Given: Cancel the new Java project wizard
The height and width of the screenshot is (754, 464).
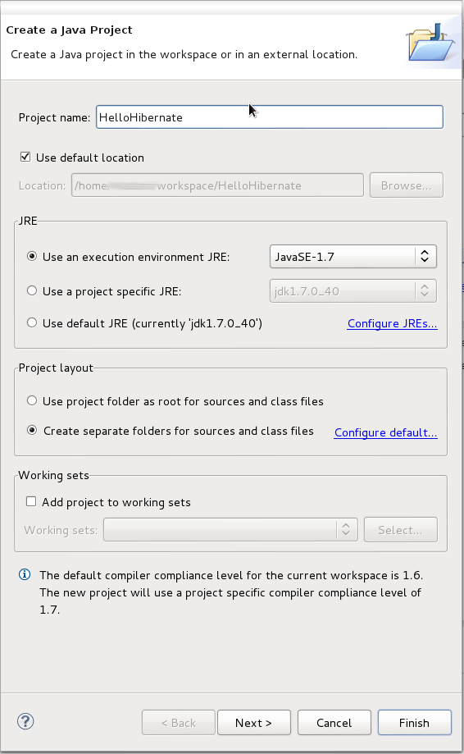Looking at the screenshot, I should [334, 722].
